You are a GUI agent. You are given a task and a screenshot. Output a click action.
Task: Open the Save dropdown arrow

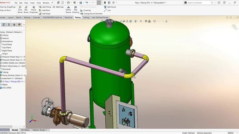77,3
